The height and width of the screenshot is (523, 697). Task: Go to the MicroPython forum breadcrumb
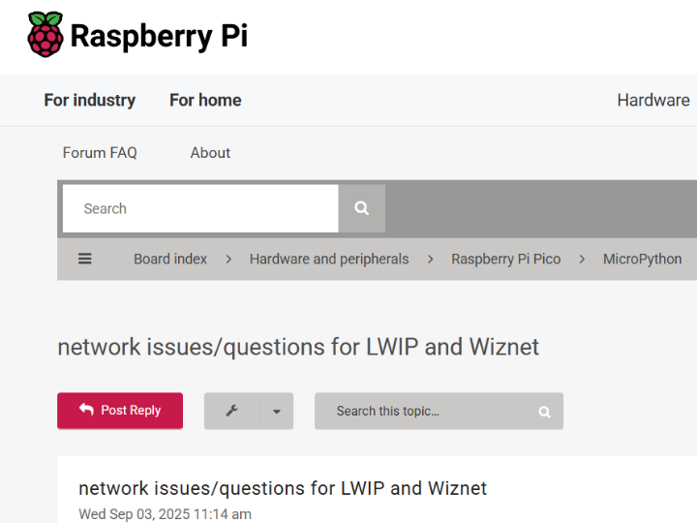643,259
